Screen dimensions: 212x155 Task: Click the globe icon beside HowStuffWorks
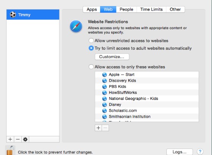[105, 93]
